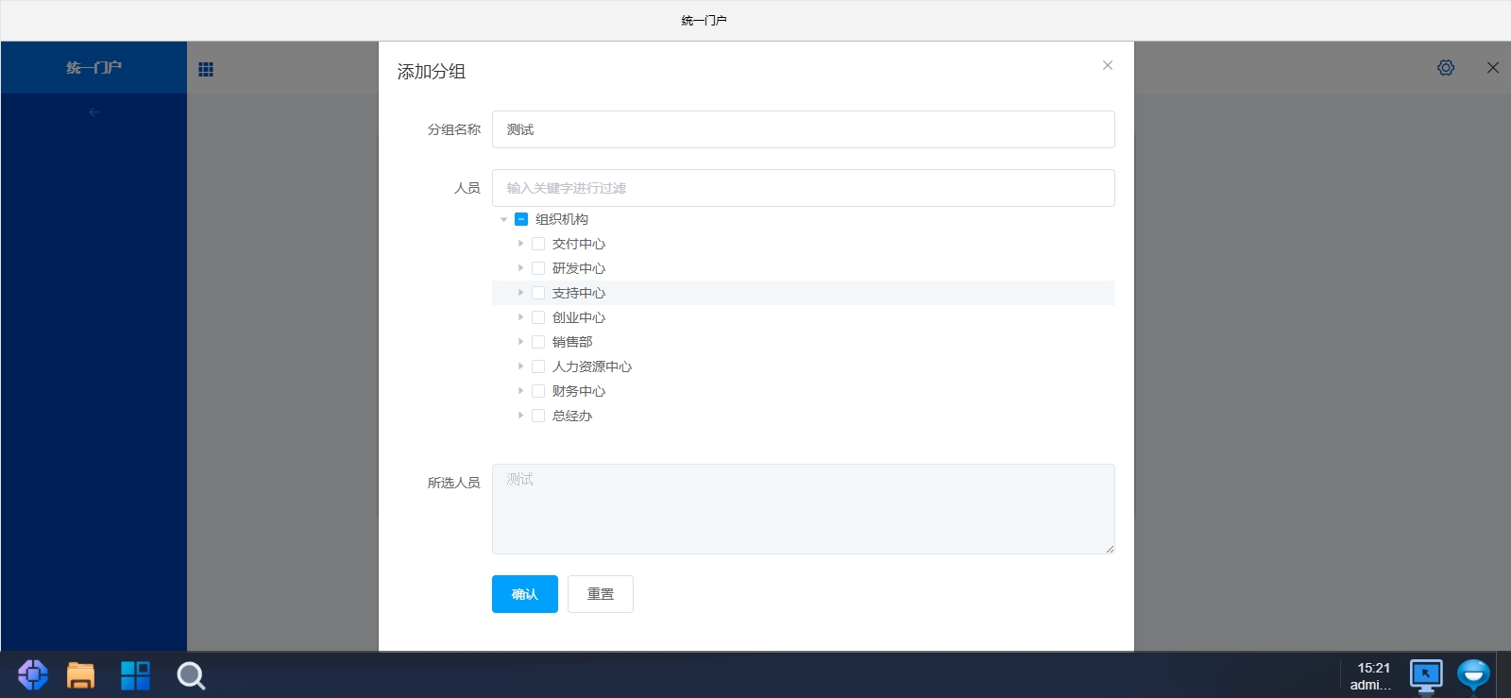The height and width of the screenshot is (698, 1511).
Task: Collapse the 组织机构 tree node
Action: 503,219
